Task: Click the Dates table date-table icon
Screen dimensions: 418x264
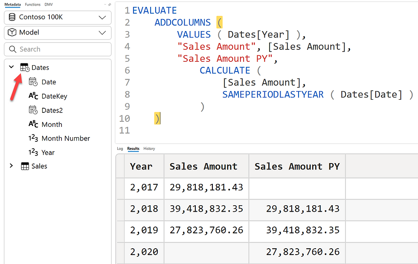Action: click(x=25, y=68)
